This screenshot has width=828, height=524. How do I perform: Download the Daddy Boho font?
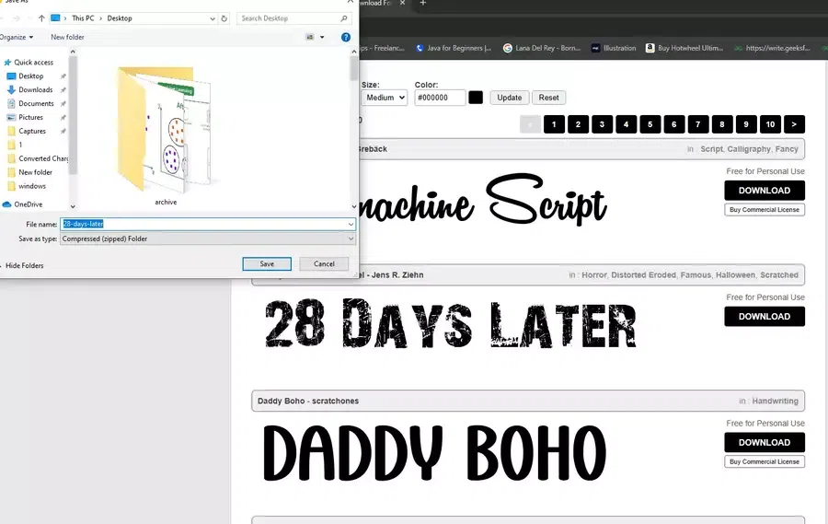(x=765, y=442)
